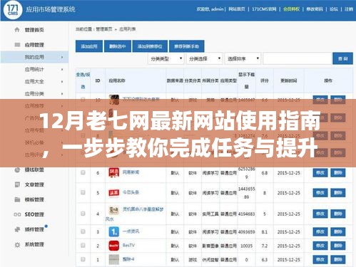The height and width of the screenshot is (267, 356).
Task: Click 修改 for row ID 4
Action: coord(320,214)
